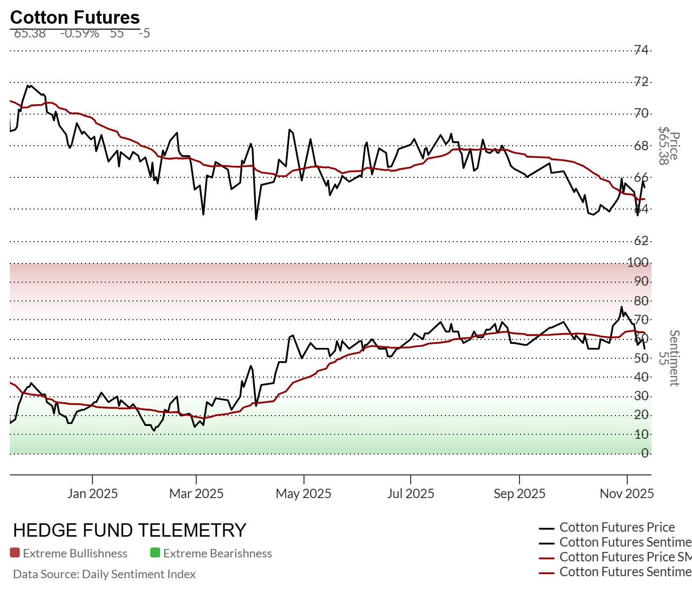Toggle the Cotton Futures Price legend entry

coord(617,527)
